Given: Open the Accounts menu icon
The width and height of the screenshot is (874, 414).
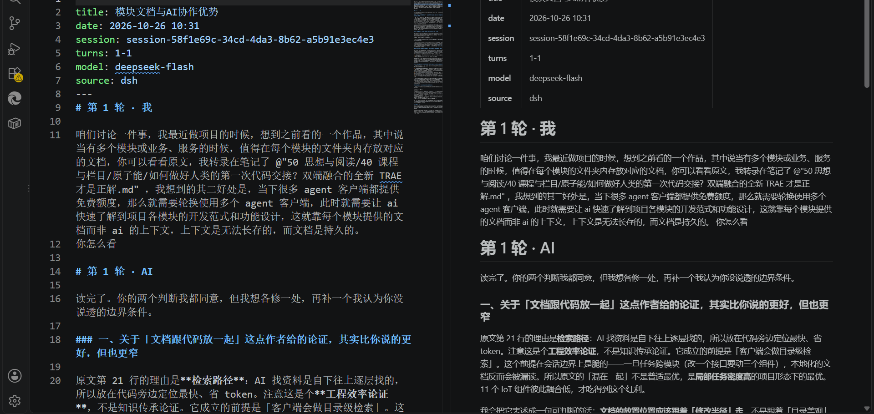Looking at the screenshot, I should click(15, 376).
